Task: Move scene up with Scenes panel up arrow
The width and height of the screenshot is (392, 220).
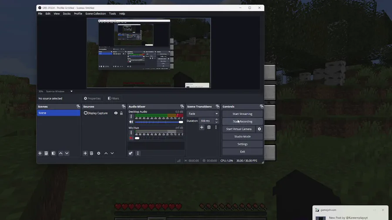Action: point(61,153)
